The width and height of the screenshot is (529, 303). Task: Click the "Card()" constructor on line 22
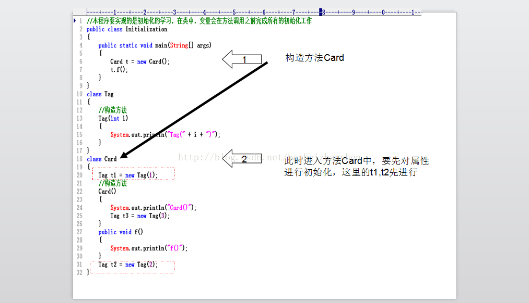click(x=107, y=192)
